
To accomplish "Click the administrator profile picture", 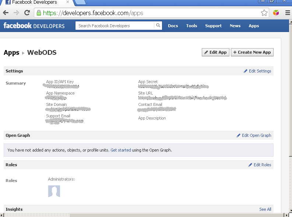I will (54, 191).
